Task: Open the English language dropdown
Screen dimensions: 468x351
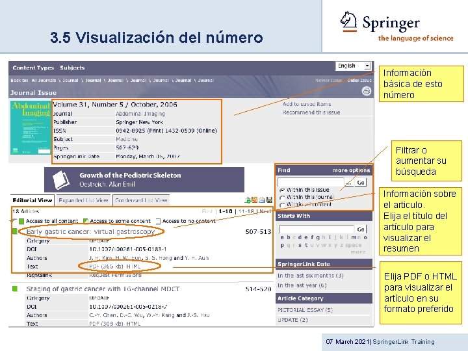Action: coord(353,66)
